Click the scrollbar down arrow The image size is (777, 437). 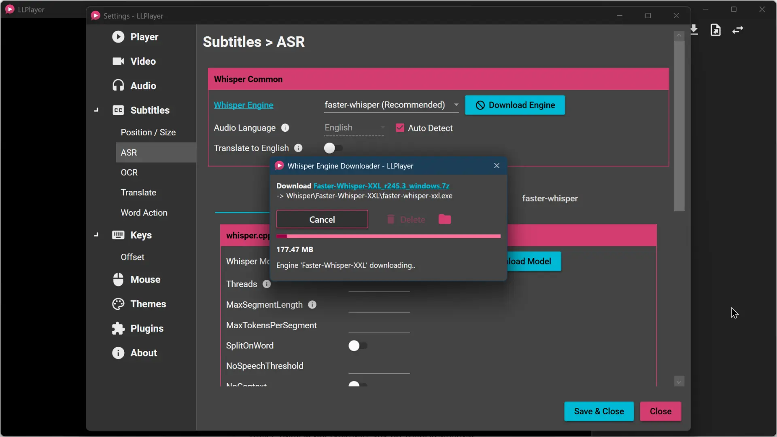coord(679,381)
